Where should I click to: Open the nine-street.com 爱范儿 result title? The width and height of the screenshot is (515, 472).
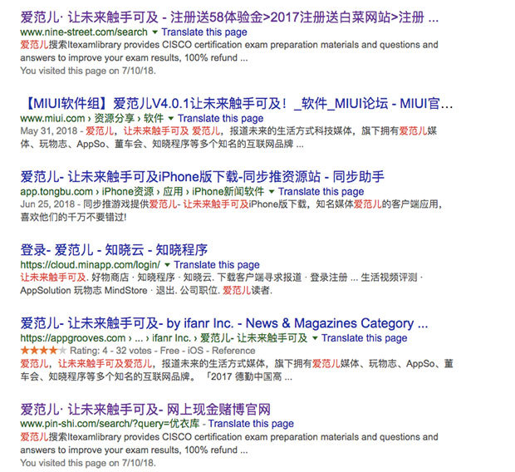(x=229, y=17)
